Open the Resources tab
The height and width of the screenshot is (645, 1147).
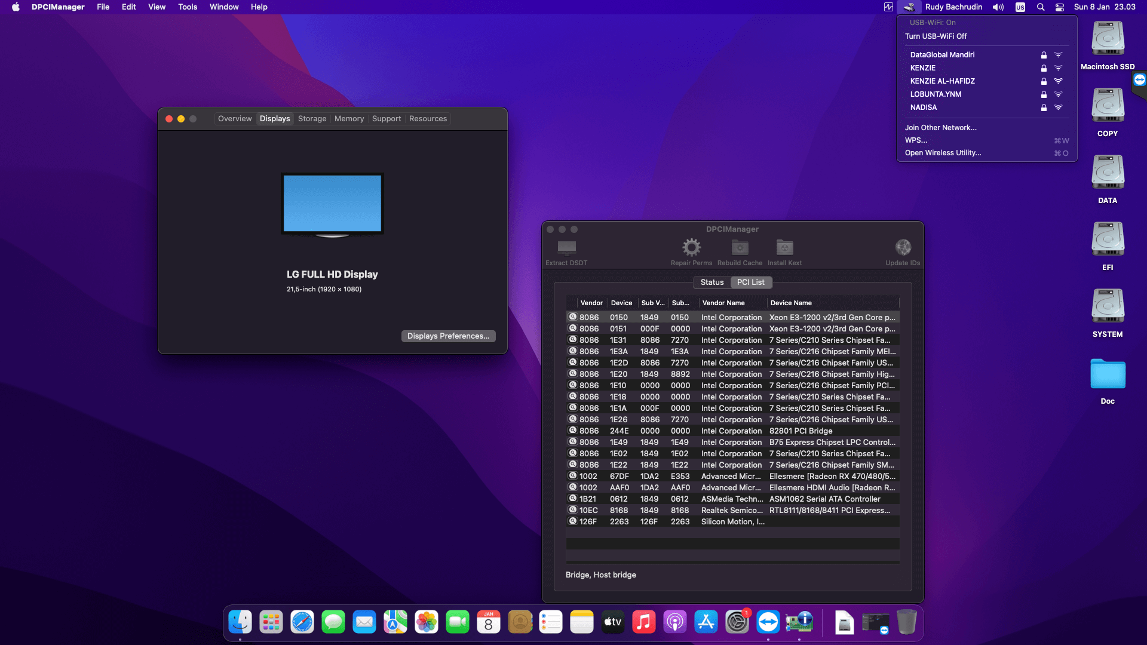[x=428, y=119]
